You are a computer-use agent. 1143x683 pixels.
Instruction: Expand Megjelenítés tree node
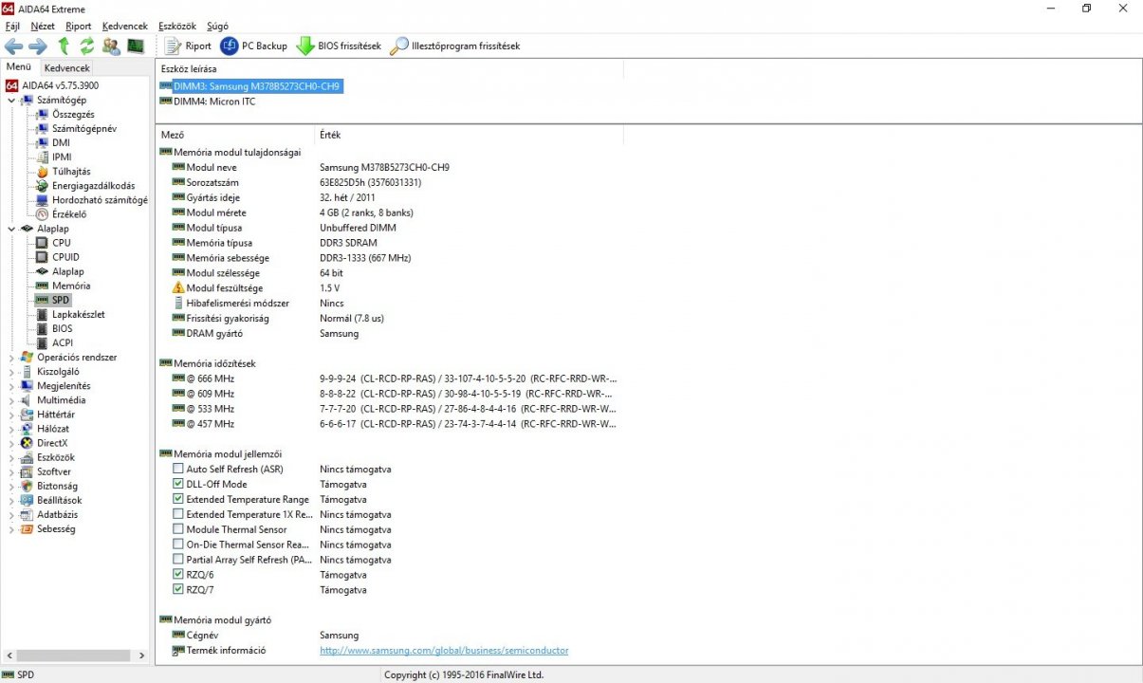(11, 386)
